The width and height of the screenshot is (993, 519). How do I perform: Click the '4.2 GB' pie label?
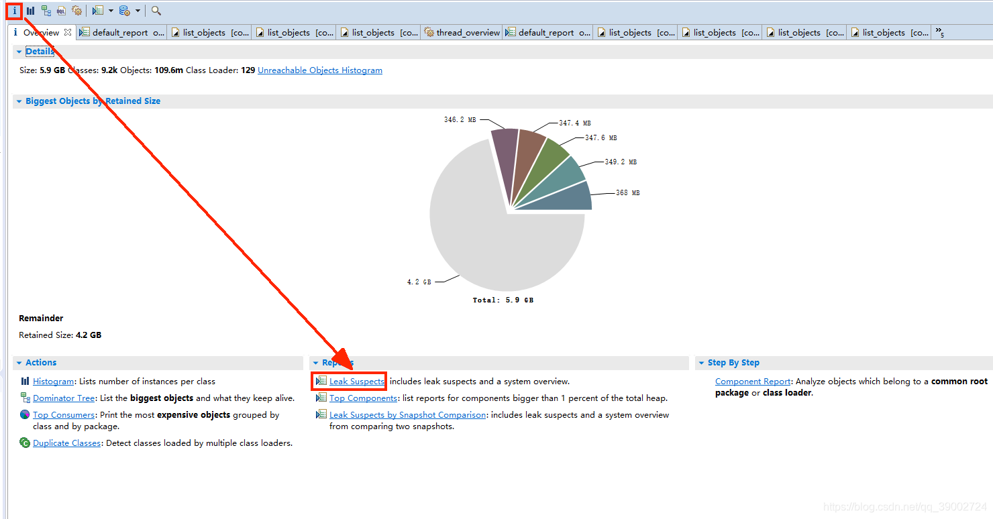[419, 282]
